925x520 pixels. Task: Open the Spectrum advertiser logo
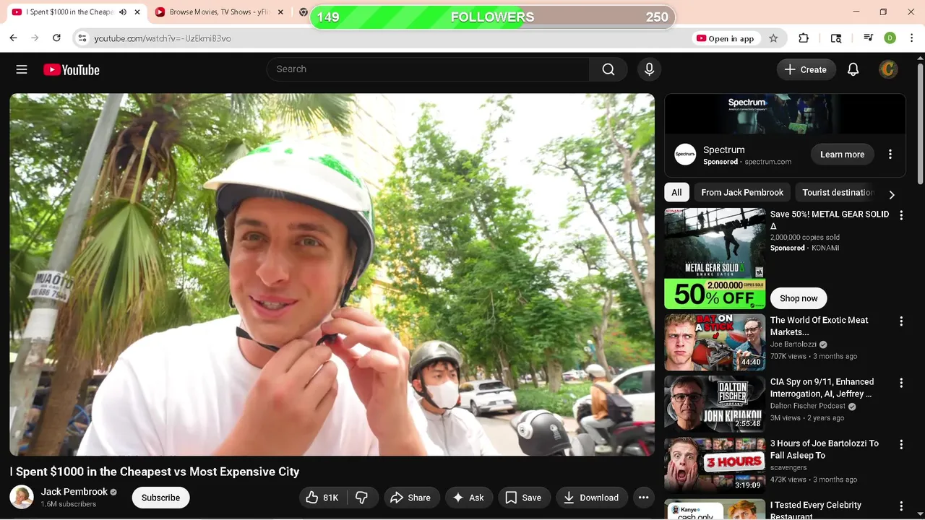(685, 155)
